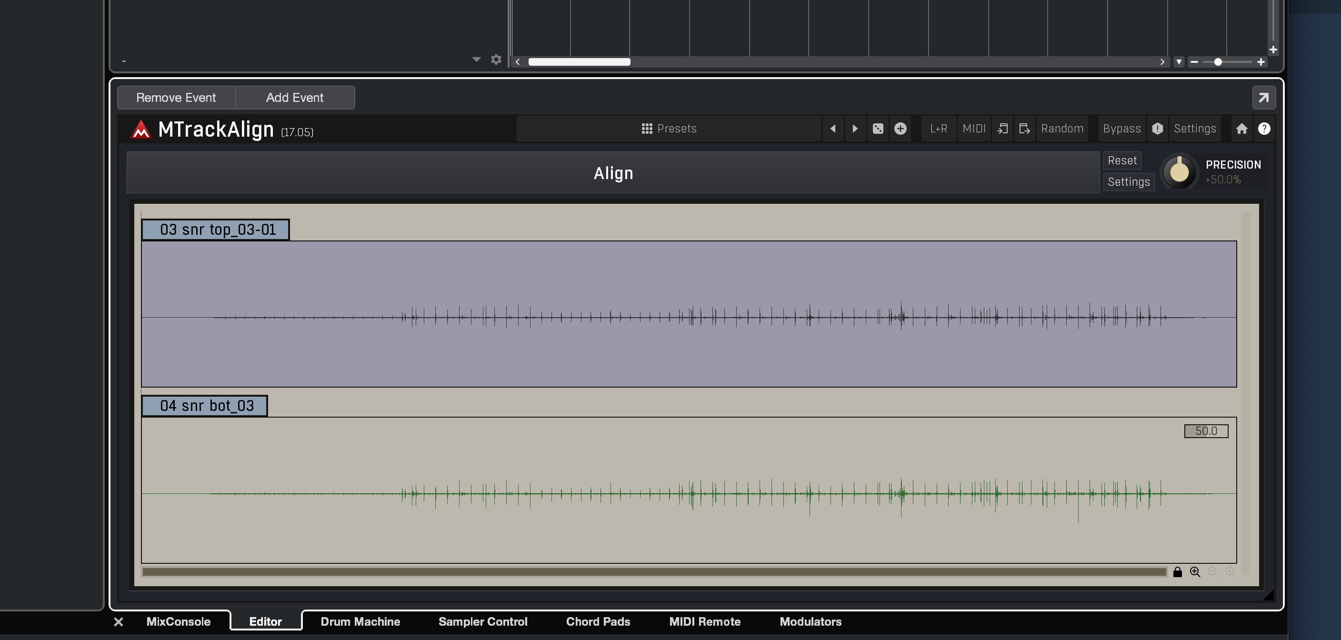This screenshot has width=1341, height=640.
Task: Click the Remove Event button
Action: pos(176,98)
